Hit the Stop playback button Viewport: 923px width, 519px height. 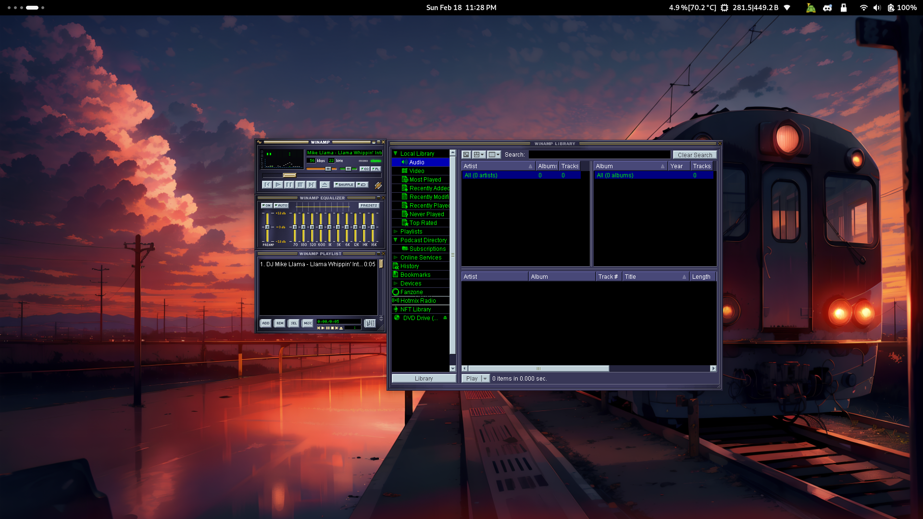(x=300, y=185)
